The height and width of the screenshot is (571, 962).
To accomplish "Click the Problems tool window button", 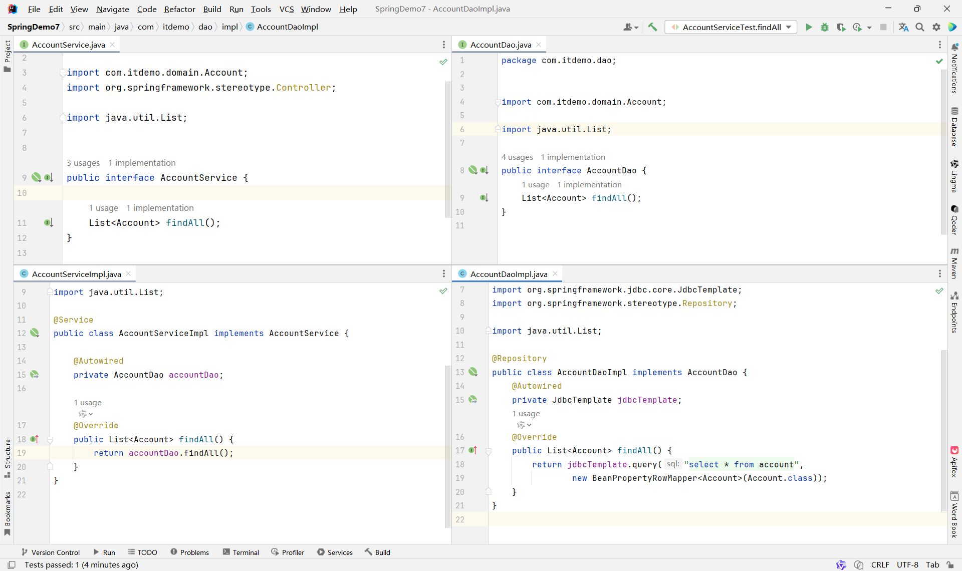I will point(189,552).
